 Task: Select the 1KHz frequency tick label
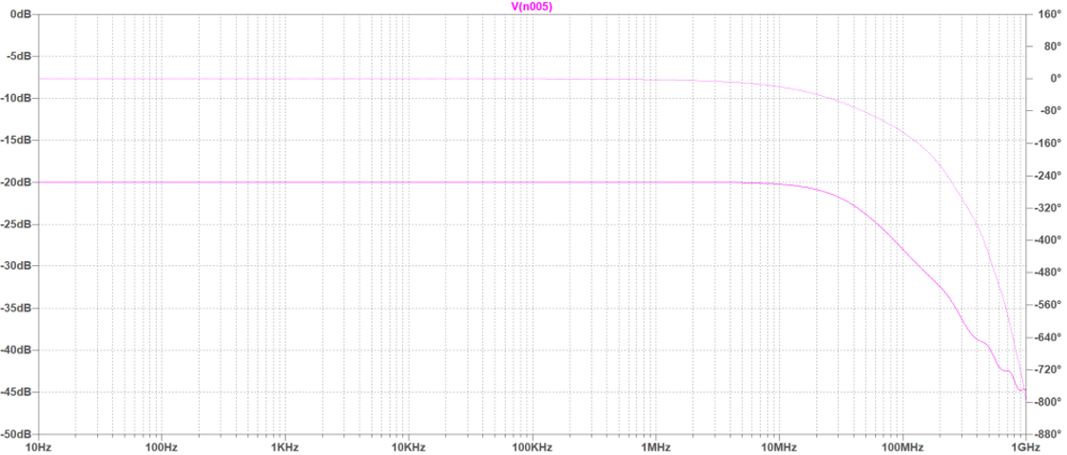click(x=284, y=446)
